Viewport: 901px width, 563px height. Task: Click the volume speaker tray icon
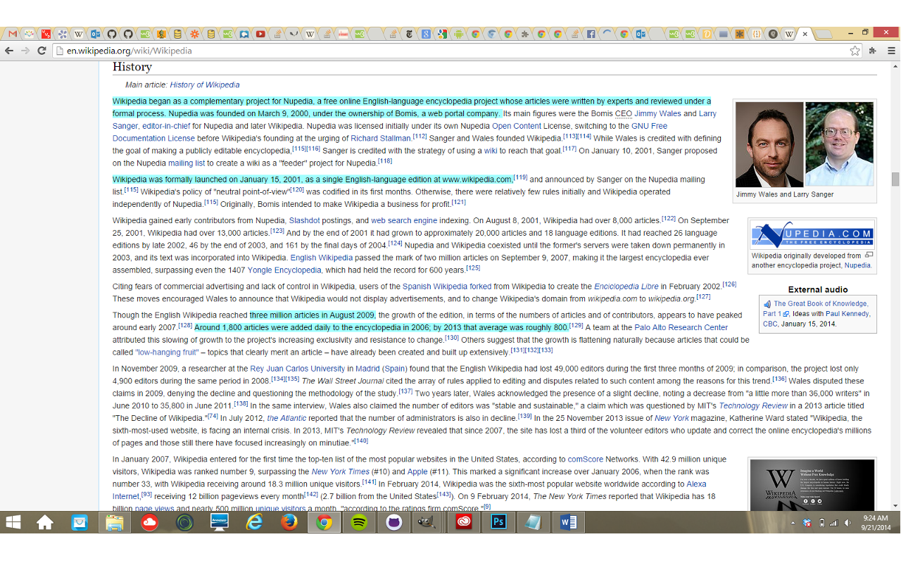[x=846, y=523]
